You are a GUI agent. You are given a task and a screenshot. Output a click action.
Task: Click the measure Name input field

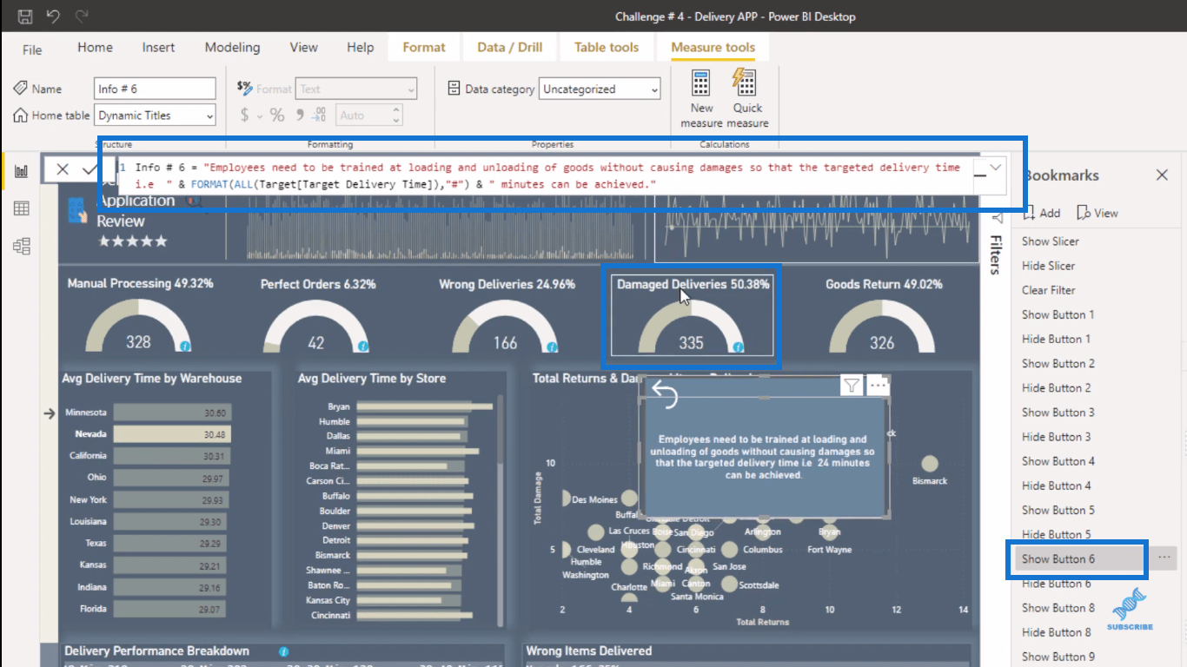[155, 89]
